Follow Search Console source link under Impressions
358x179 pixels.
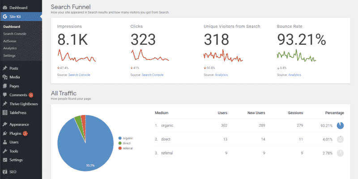(79, 75)
